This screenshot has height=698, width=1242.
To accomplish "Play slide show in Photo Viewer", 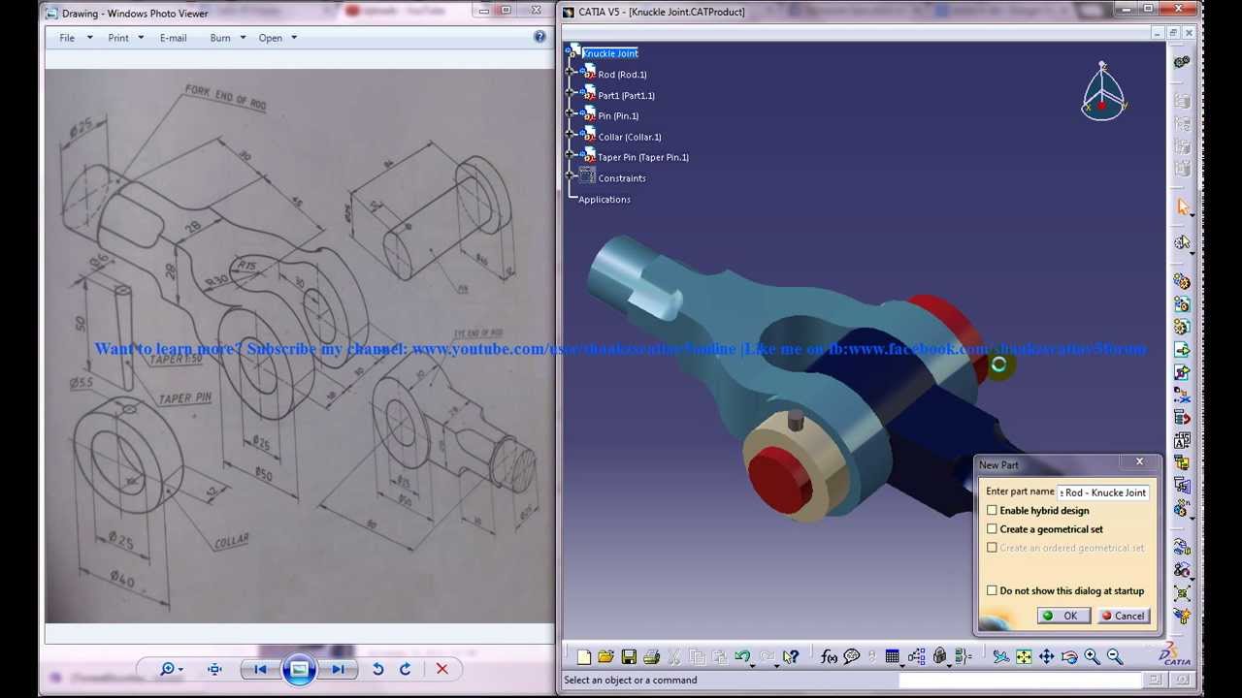I will point(299,669).
